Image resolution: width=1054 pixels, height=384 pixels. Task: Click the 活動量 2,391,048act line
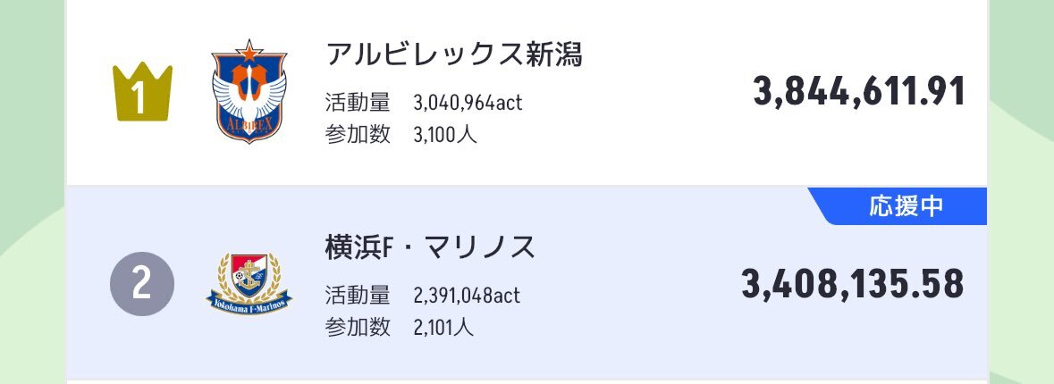(423, 296)
